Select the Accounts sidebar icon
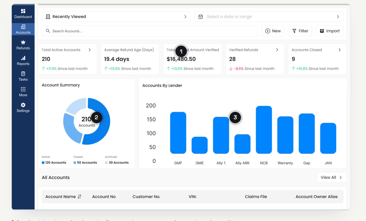The image size is (366, 221). tap(23, 27)
